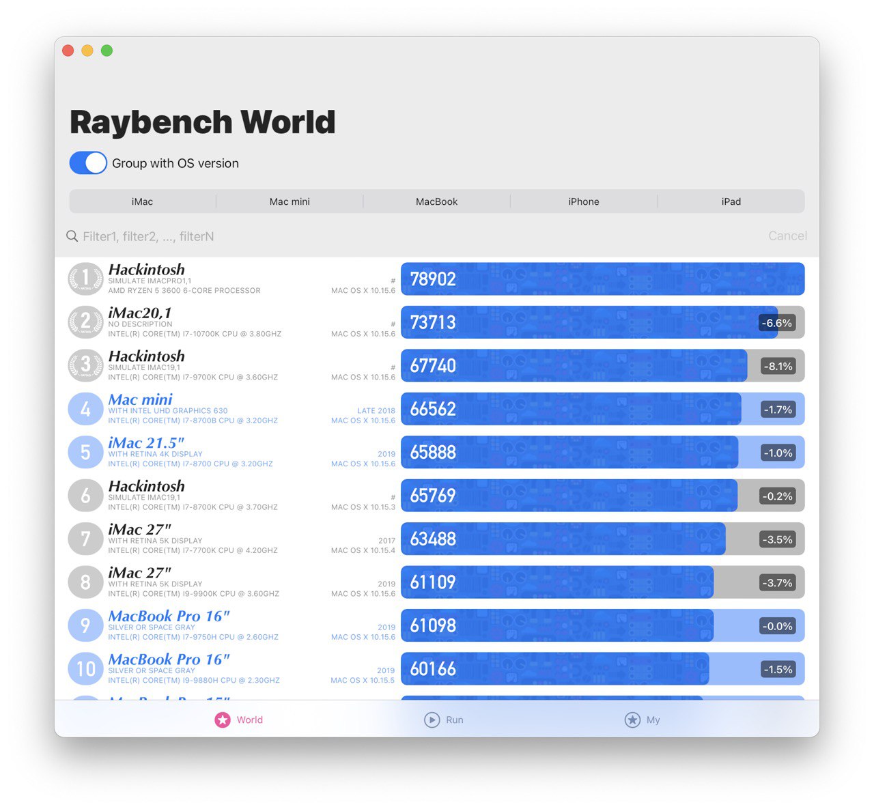The image size is (874, 809).
Task: Click rank 8 gray badge
Action: pos(85,582)
